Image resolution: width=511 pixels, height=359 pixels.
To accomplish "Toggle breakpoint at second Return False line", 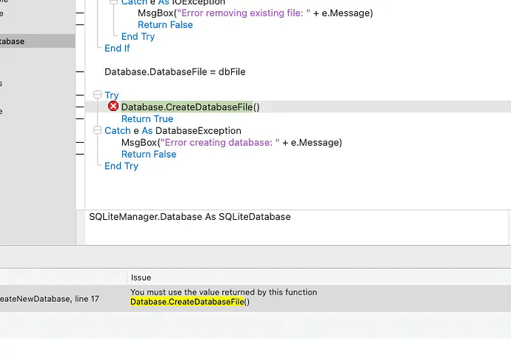I will pyautogui.click(x=80, y=155).
